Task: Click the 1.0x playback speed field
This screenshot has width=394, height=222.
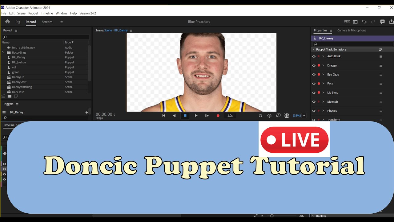Action: [x=230, y=116]
